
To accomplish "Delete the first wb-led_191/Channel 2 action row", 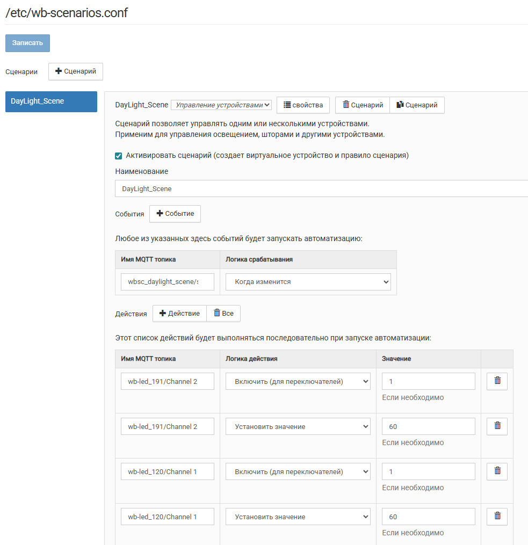I will click(497, 381).
